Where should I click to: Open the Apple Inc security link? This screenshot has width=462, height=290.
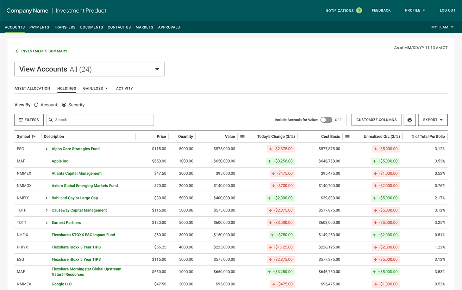(x=60, y=161)
